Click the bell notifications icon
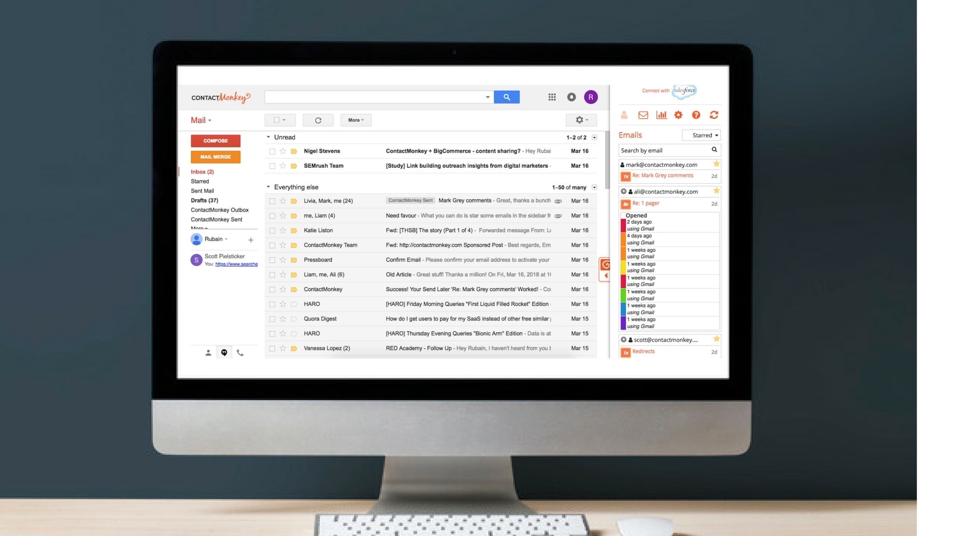Viewport: 954px width, 536px height. 571,97
